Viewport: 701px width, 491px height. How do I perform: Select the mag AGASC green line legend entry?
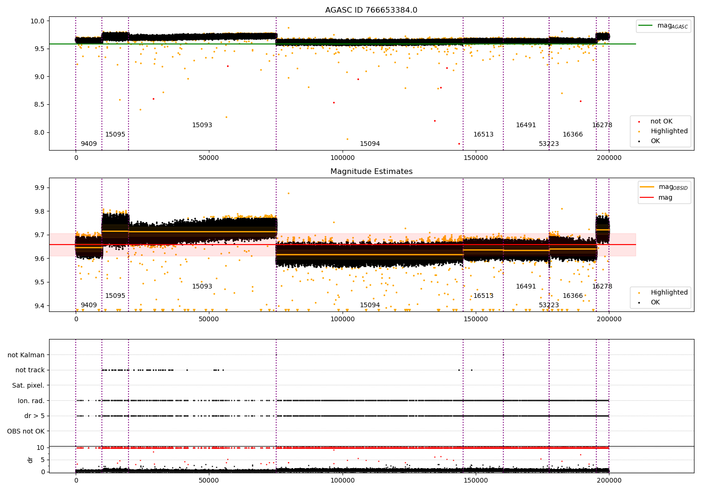point(664,26)
